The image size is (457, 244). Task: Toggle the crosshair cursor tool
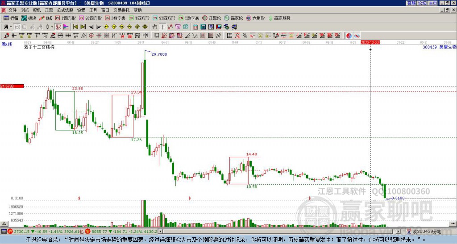click(162, 27)
